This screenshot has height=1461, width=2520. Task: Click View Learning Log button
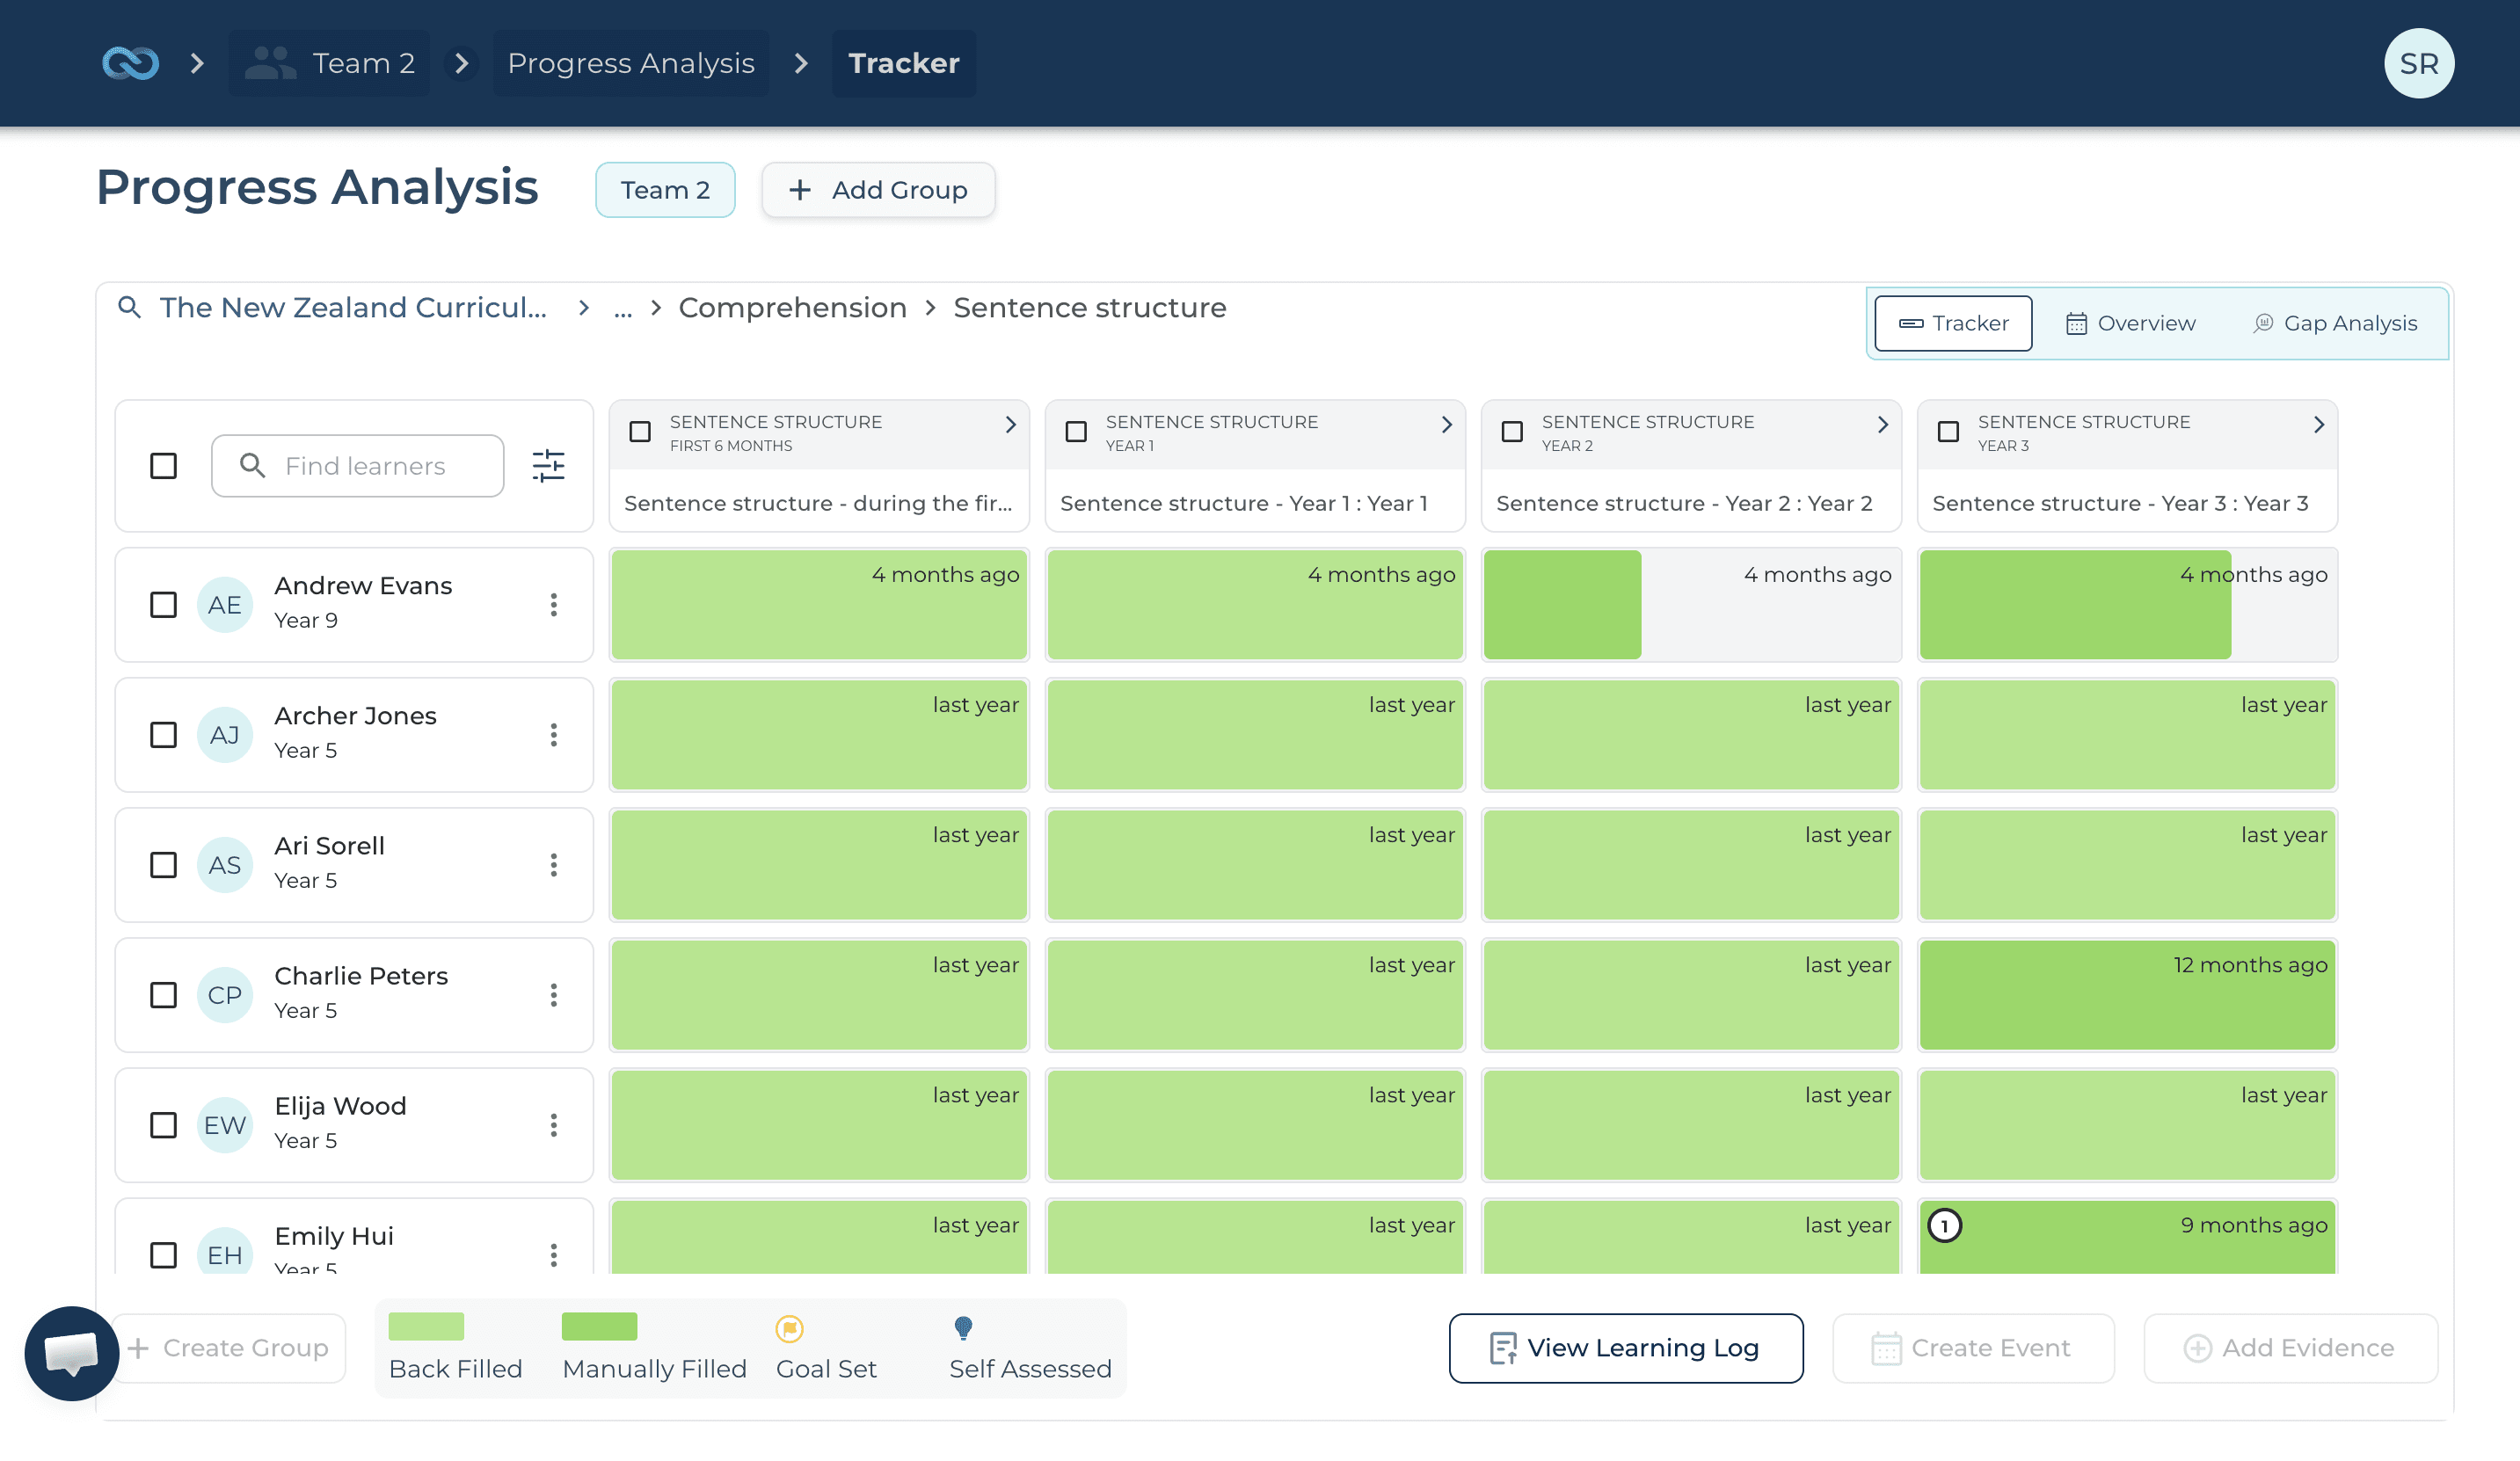(x=1625, y=1348)
